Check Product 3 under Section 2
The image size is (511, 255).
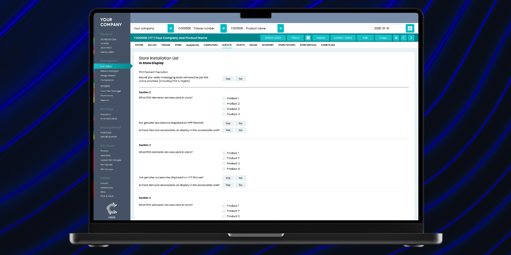[x=224, y=109]
